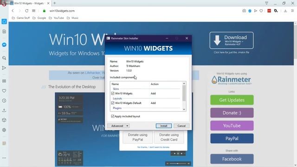
Task: Click the No thanks, I don't want to donate link
Action: [153, 147]
